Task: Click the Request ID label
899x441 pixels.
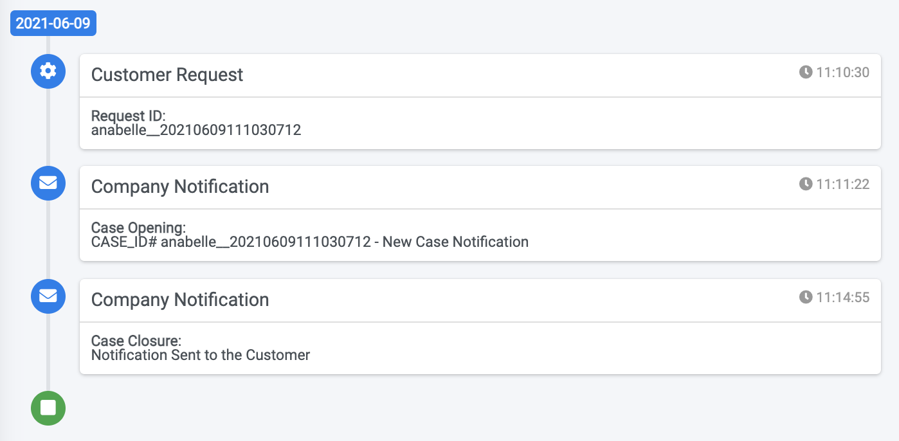Action: (x=129, y=116)
